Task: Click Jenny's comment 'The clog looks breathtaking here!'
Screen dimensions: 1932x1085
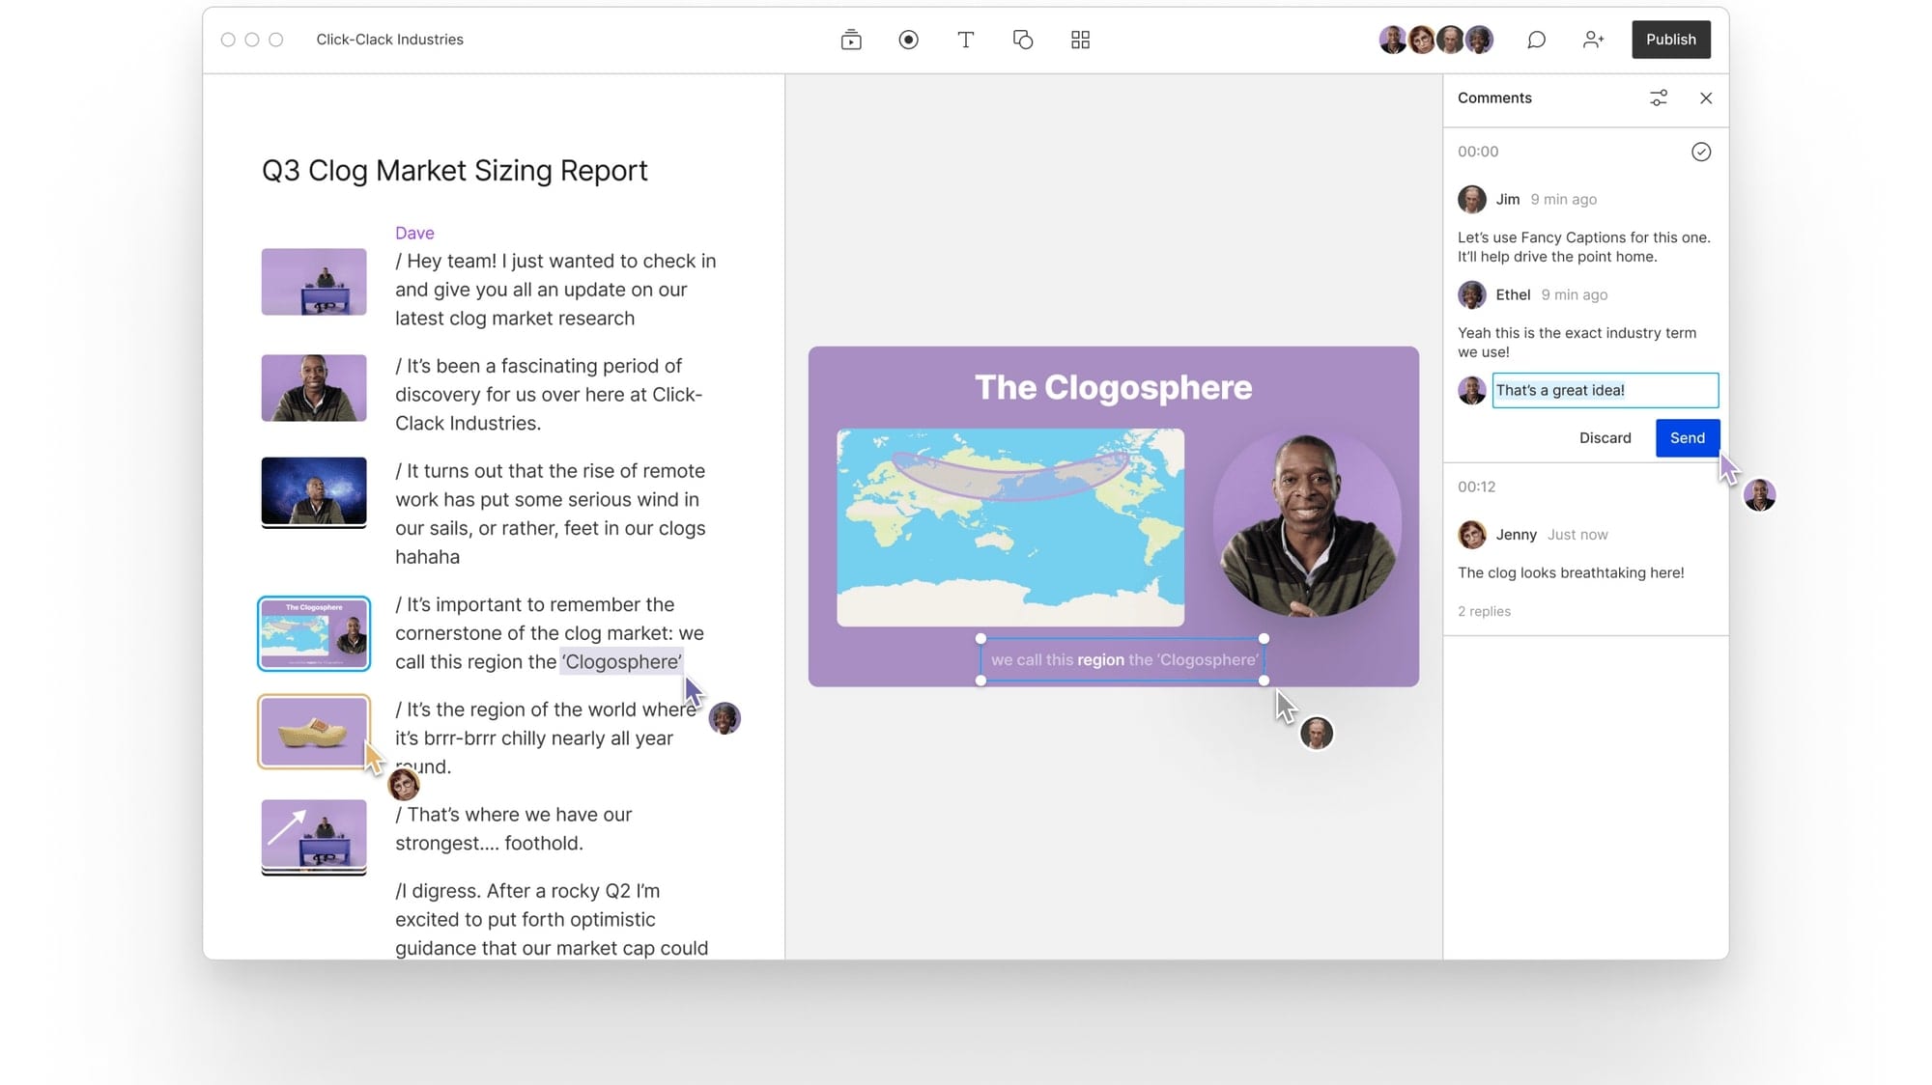Action: point(1571,572)
